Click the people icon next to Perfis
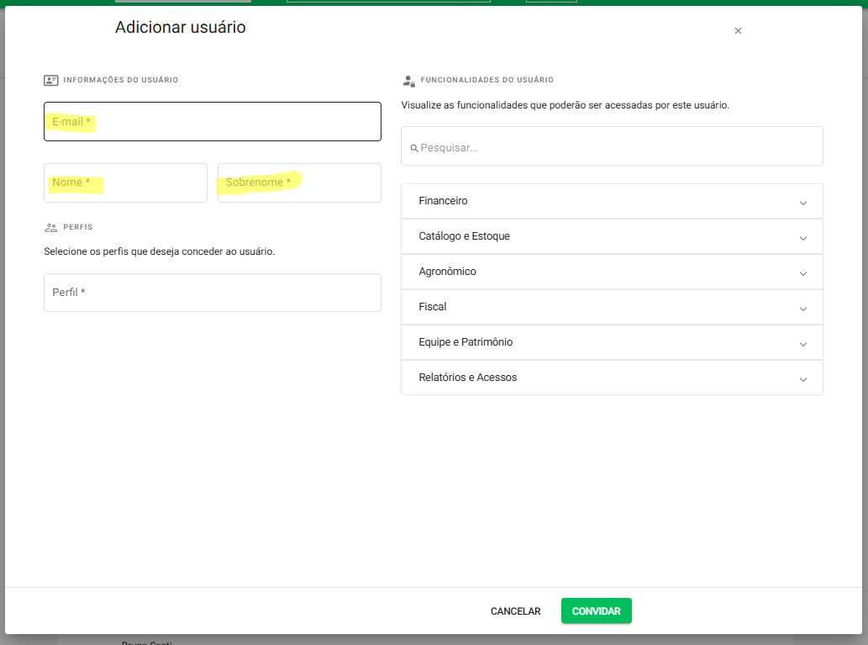Screen dimensions: 868x645 pos(51,227)
